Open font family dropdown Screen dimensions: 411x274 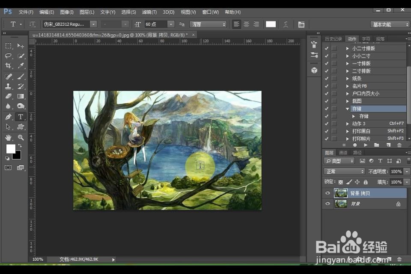tap(94, 24)
